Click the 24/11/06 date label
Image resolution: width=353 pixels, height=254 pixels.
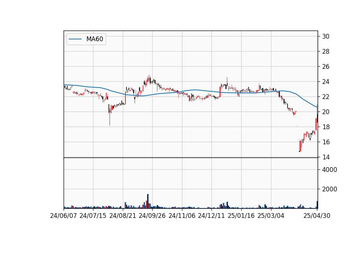click(x=182, y=216)
